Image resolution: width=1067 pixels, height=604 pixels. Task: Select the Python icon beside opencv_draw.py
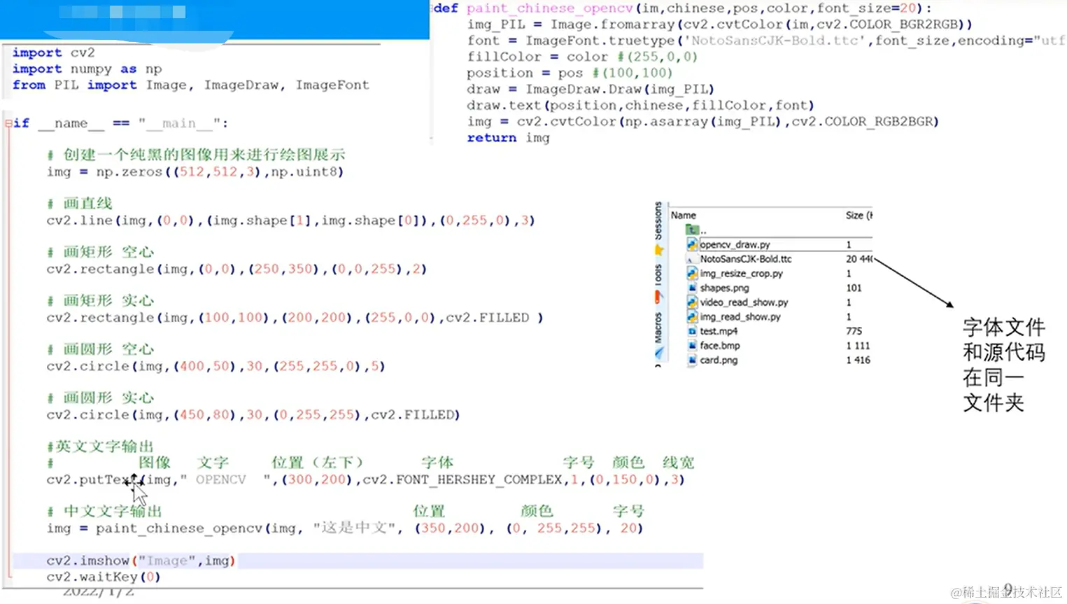(692, 244)
